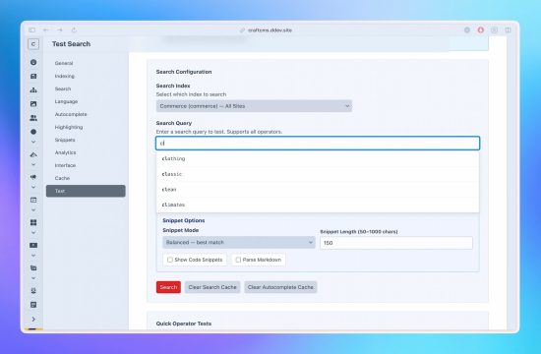Viewport: 541px width, 354px height.
Task: Click the reader view icon in browser toolbar
Action: [x=494, y=30]
